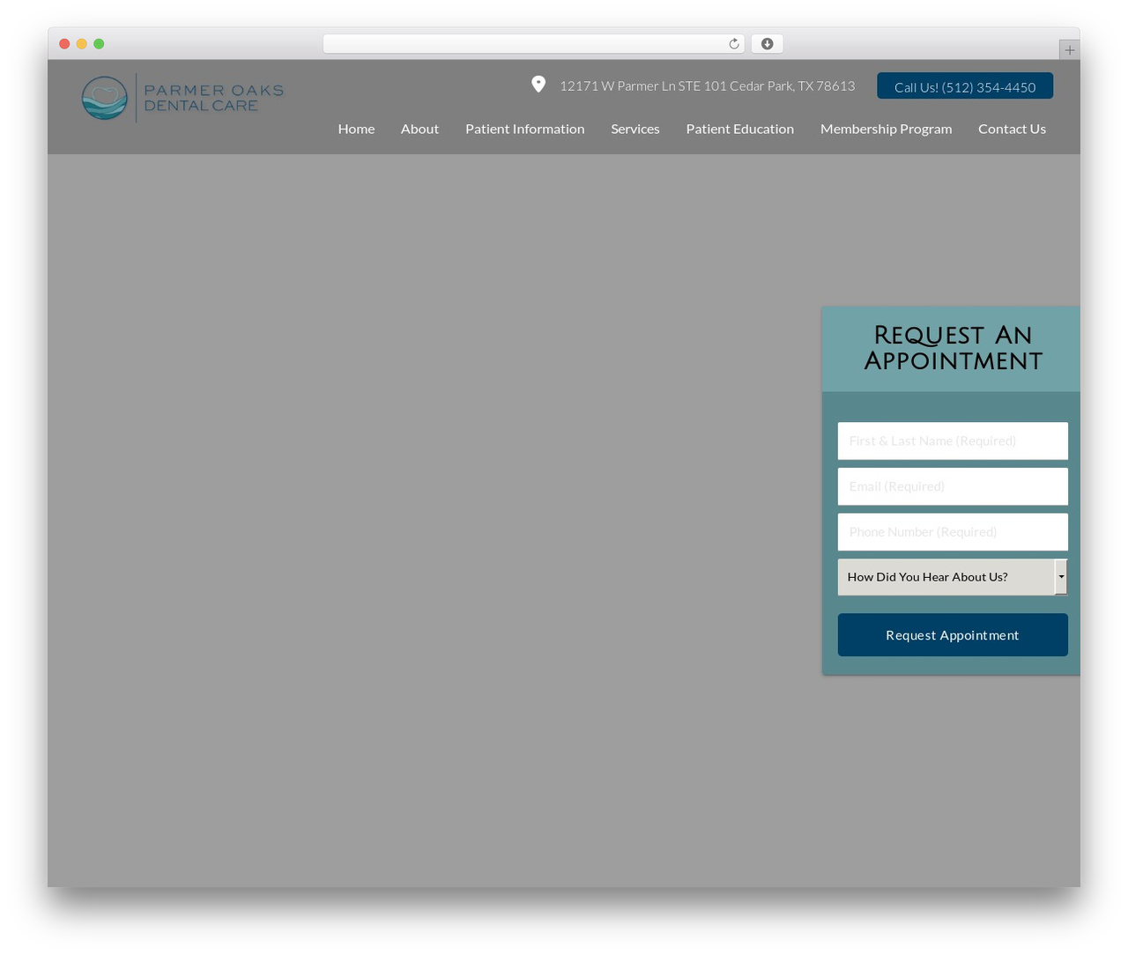1128x955 pixels.
Task: Open the Patient Information menu
Action: click(x=524, y=129)
